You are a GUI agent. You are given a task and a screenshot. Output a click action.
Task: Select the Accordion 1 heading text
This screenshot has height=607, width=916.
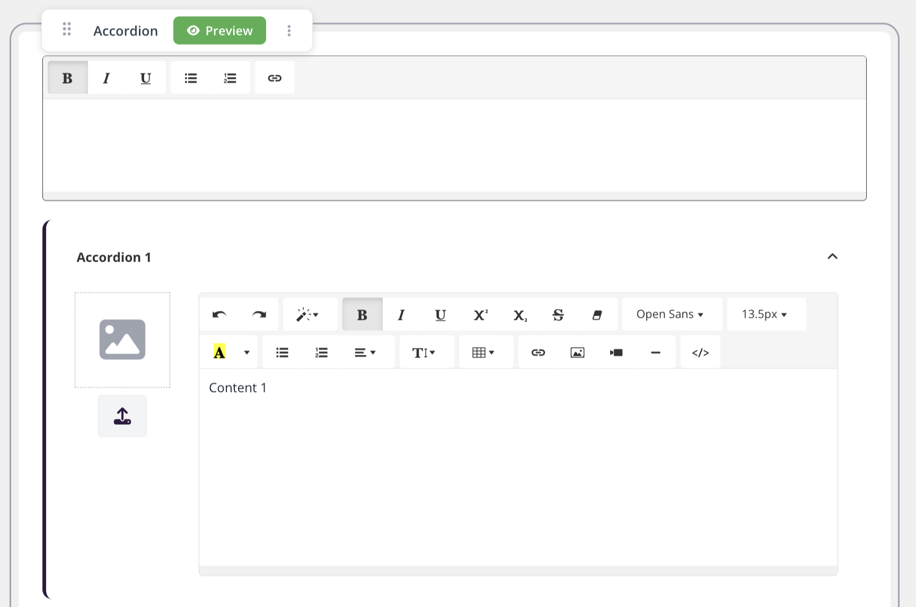pyautogui.click(x=114, y=257)
